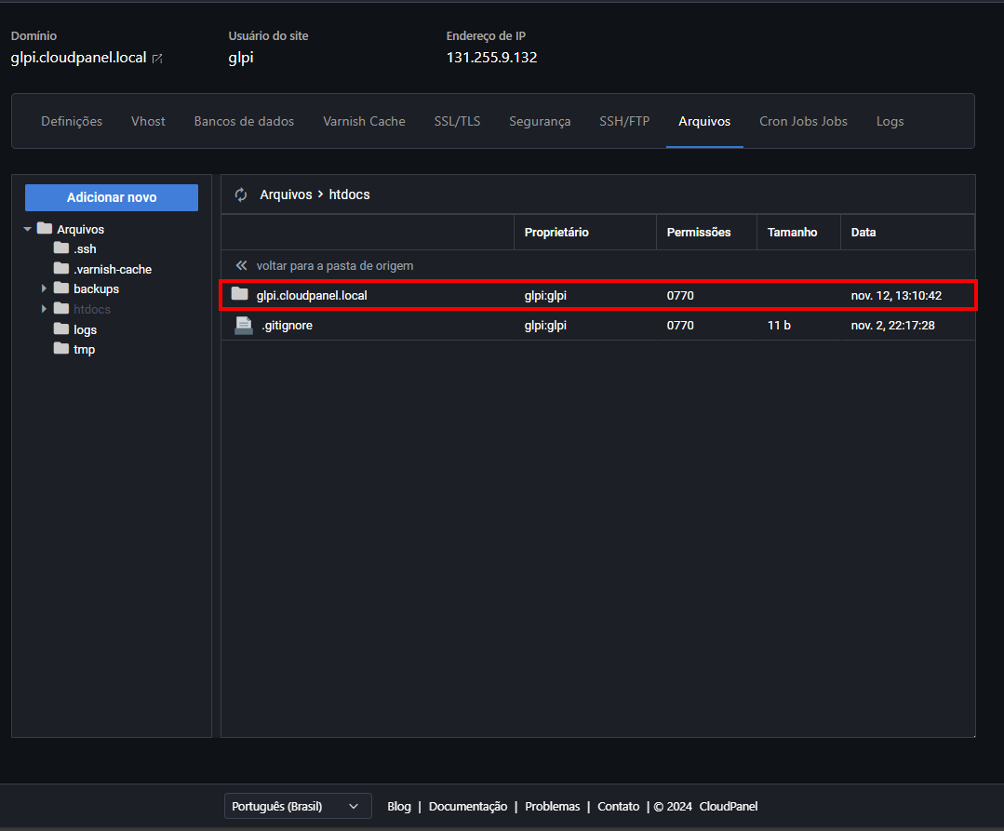Expand the htdocs folder arrow
The image size is (1004, 831).
[44, 309]
